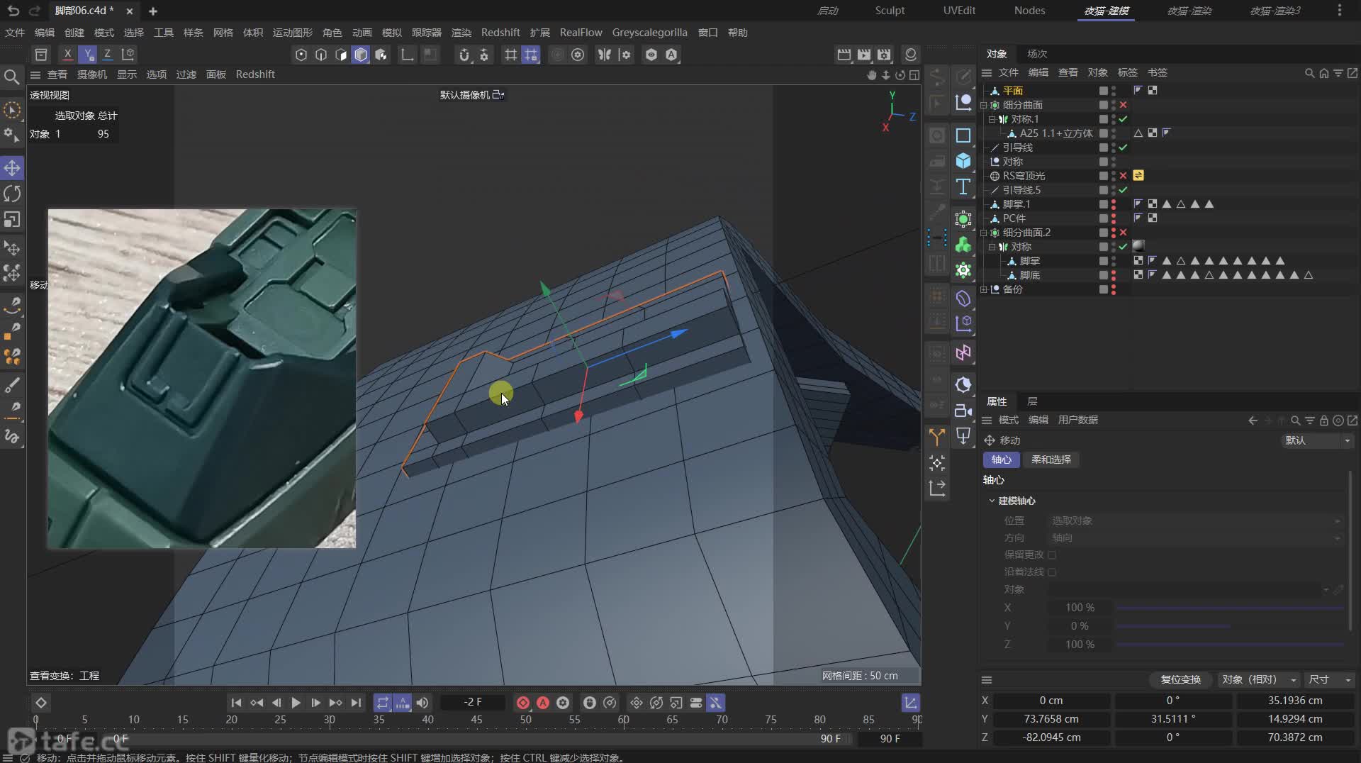Image resolution: width=1361 pixels, height=763 pixels.
Task: Collapse the 细分曲面.2 tree node
Action: [984, 233]
